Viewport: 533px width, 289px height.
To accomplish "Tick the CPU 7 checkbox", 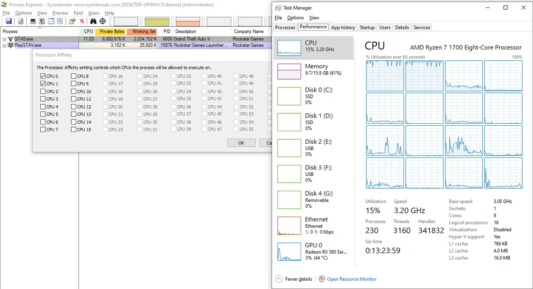I will point(43,130).
